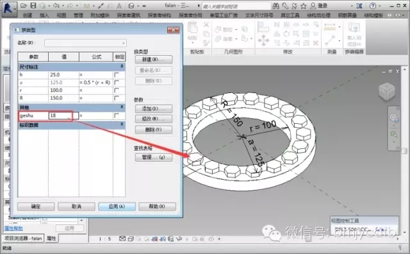Open the Undo history dropdown arrow
Image resolution: width=410 pixels, height=254 pixels.
(63, 6)
